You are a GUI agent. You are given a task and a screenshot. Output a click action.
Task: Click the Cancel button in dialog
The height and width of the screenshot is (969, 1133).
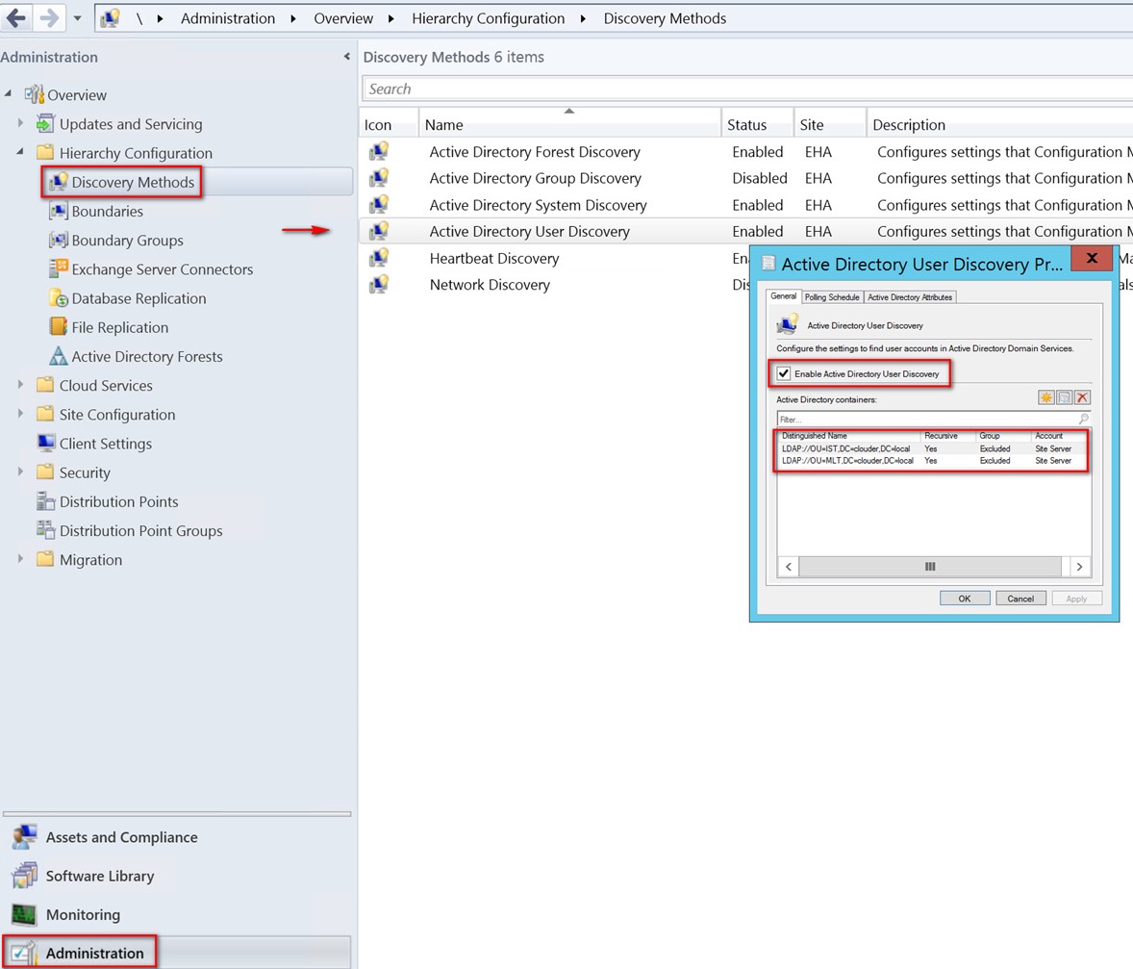pos(1020,599)
